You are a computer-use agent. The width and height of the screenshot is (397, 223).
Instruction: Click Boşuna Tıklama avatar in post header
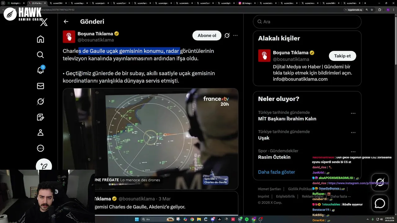coord(69,37)
